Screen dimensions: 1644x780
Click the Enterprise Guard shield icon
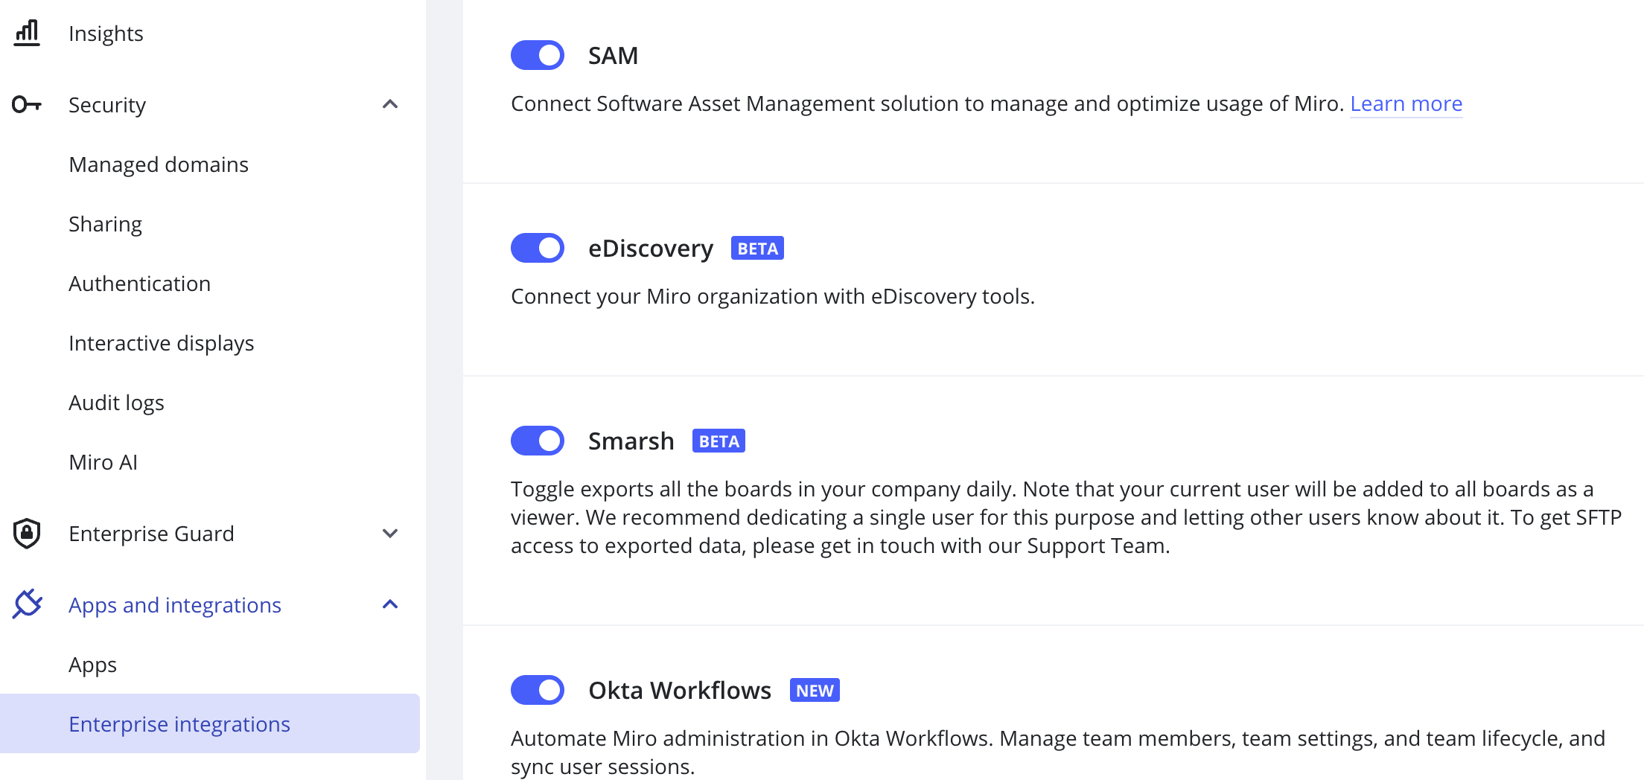27,533
